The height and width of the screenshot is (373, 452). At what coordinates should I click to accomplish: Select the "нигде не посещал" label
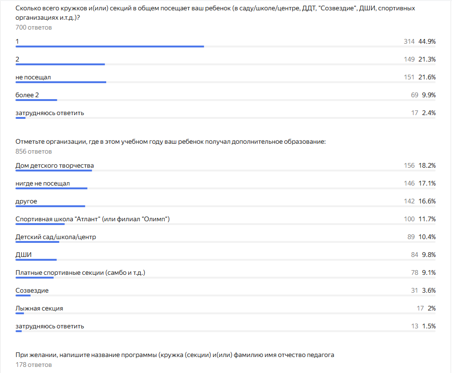42,183
